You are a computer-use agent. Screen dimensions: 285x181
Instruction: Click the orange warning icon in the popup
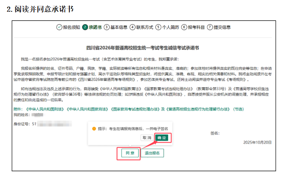[x=94, y=128]
